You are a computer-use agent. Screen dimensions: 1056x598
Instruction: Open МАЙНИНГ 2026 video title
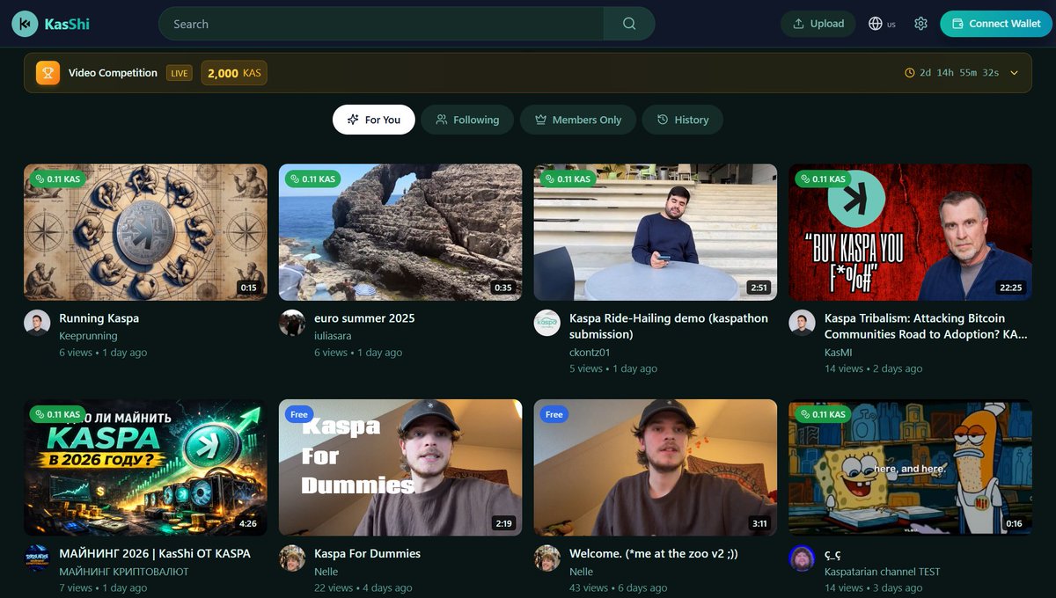[x=155, y=554]
